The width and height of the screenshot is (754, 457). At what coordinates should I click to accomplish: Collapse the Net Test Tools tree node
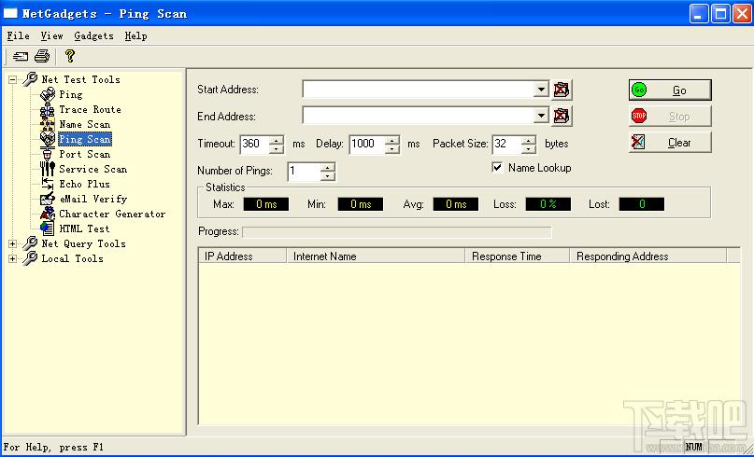(x=13, y=79)
